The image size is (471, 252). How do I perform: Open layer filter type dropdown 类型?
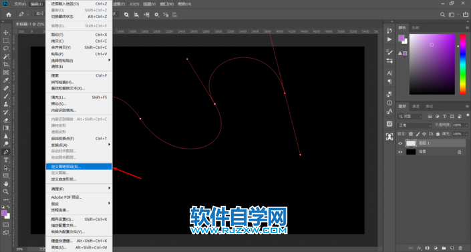[x=410, y=116]
